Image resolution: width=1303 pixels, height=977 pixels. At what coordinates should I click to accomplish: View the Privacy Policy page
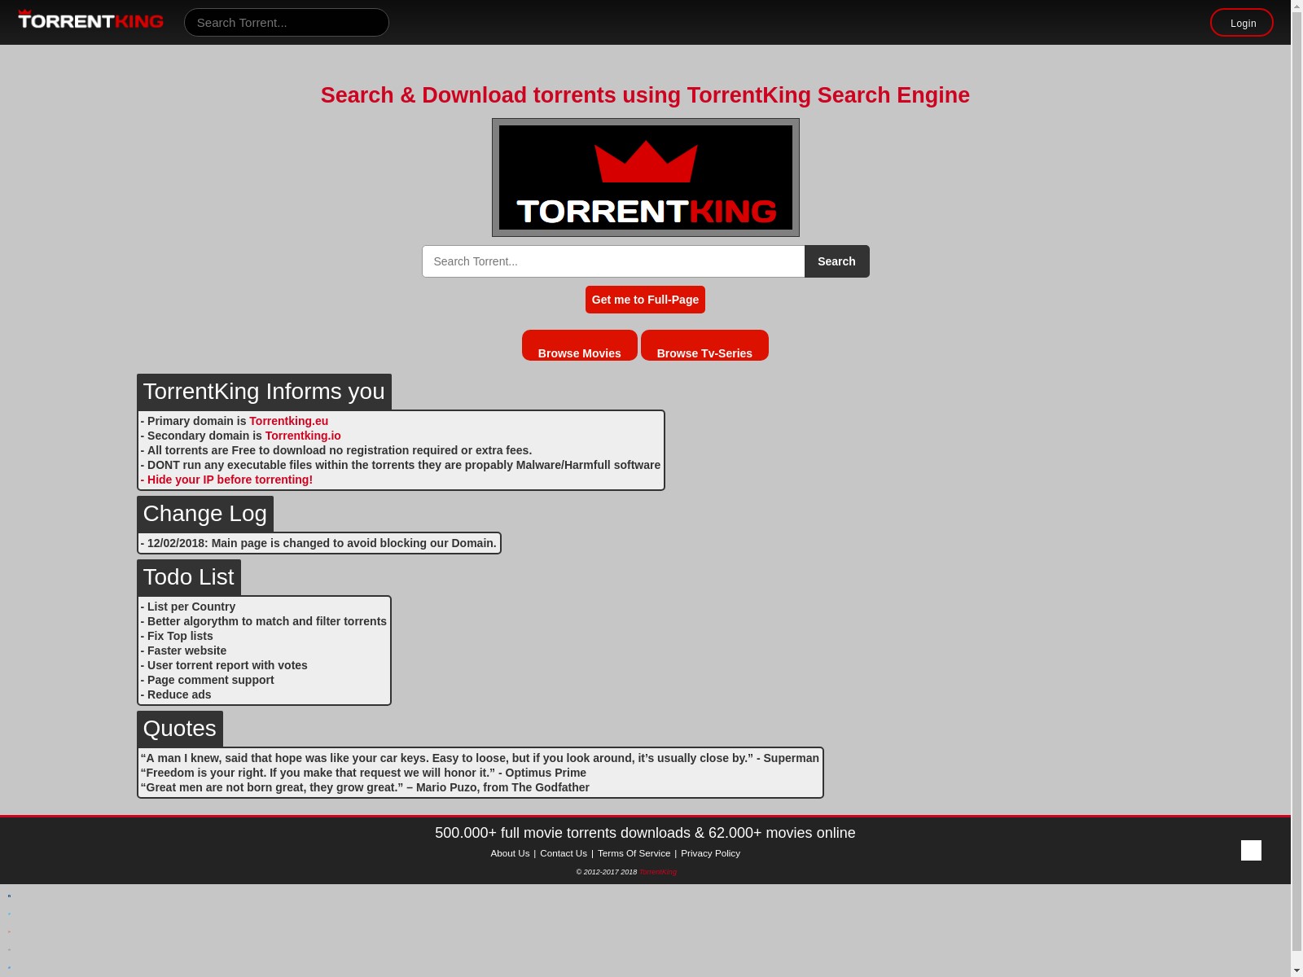point(710,853)
